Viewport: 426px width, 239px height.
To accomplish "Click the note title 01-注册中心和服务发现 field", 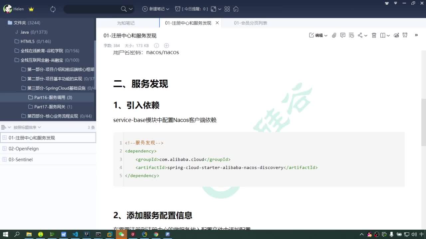I will pos(130,36).
